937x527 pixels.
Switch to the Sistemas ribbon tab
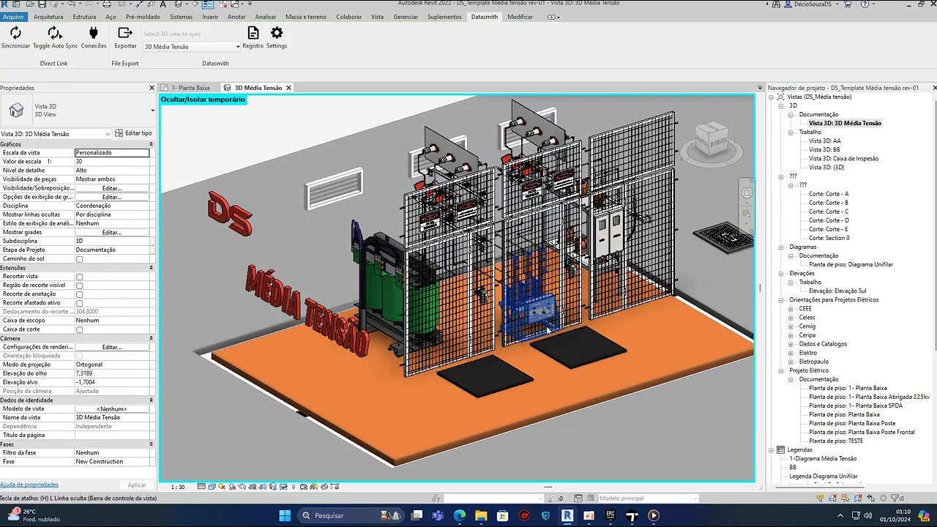[x=181, y=16]
